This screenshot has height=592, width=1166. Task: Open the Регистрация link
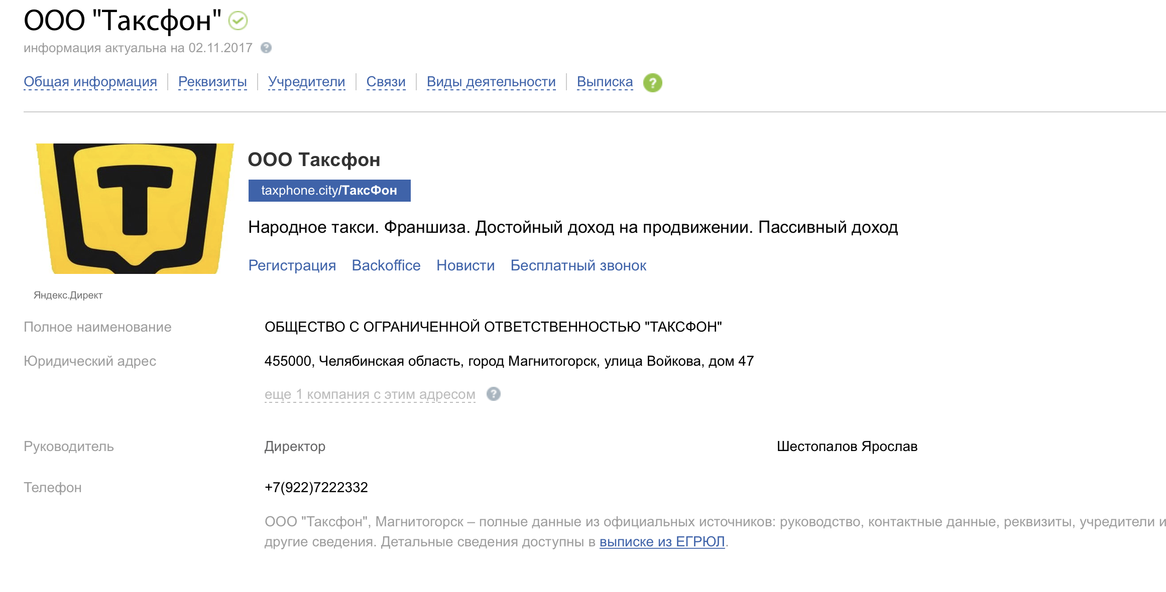tap(292, 265)
